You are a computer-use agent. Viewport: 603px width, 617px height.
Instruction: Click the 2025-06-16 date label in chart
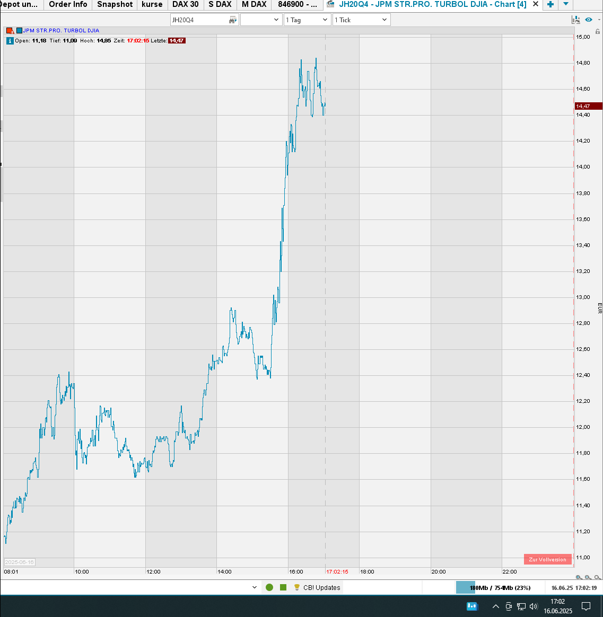(19, 562)
